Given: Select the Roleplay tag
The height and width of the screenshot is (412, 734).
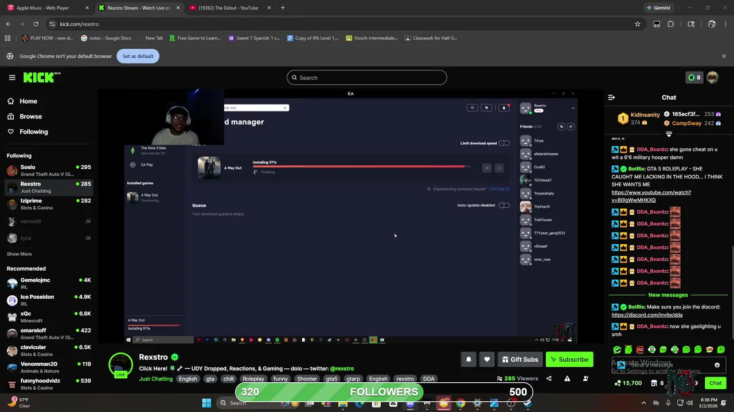Looking at the screenshot, I should pos(253,379).
